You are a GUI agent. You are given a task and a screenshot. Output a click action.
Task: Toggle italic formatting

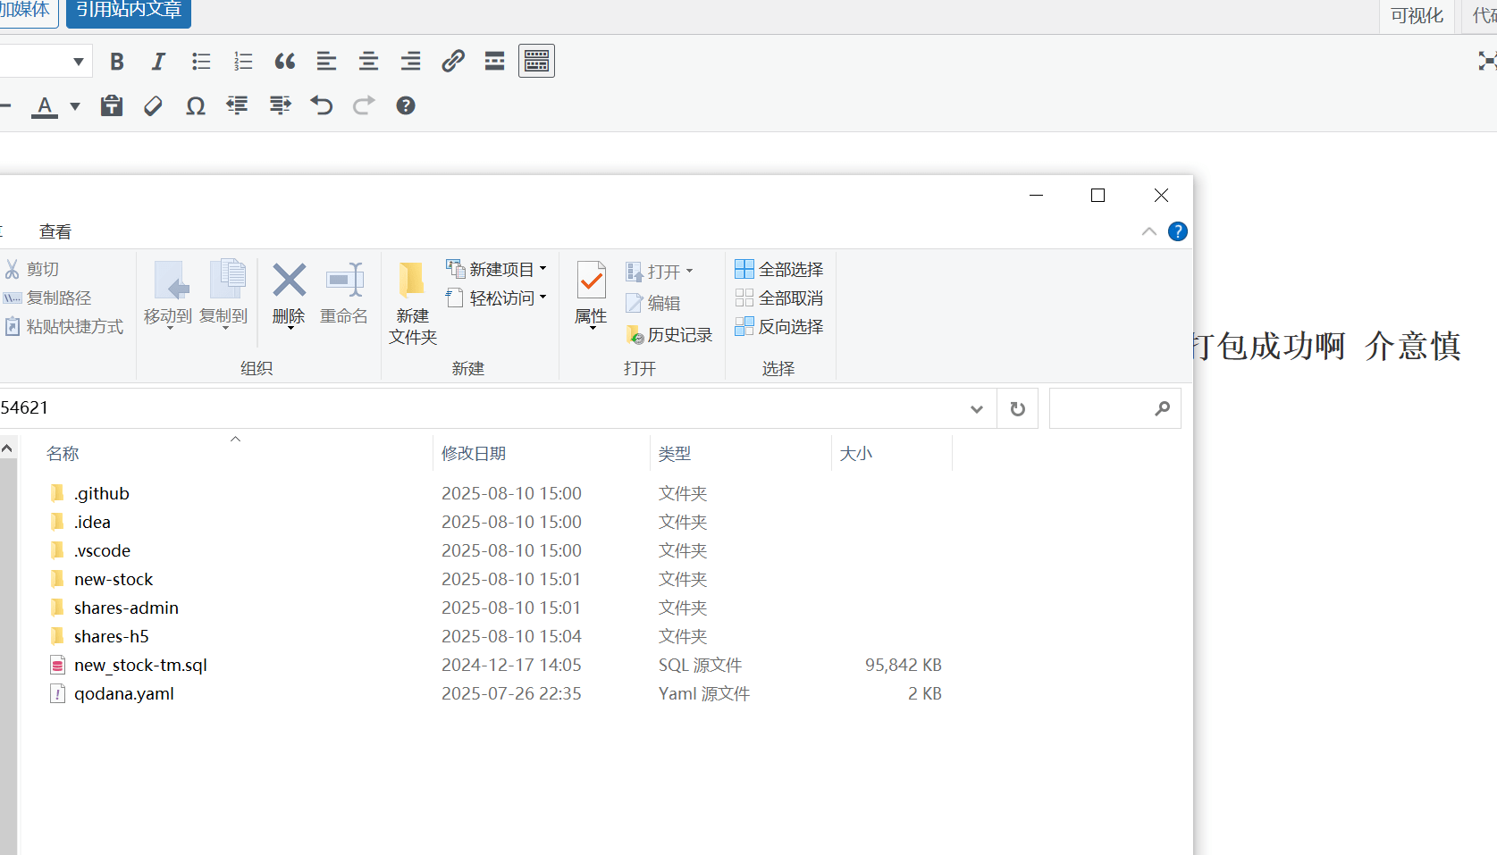[x=158, y=61]
